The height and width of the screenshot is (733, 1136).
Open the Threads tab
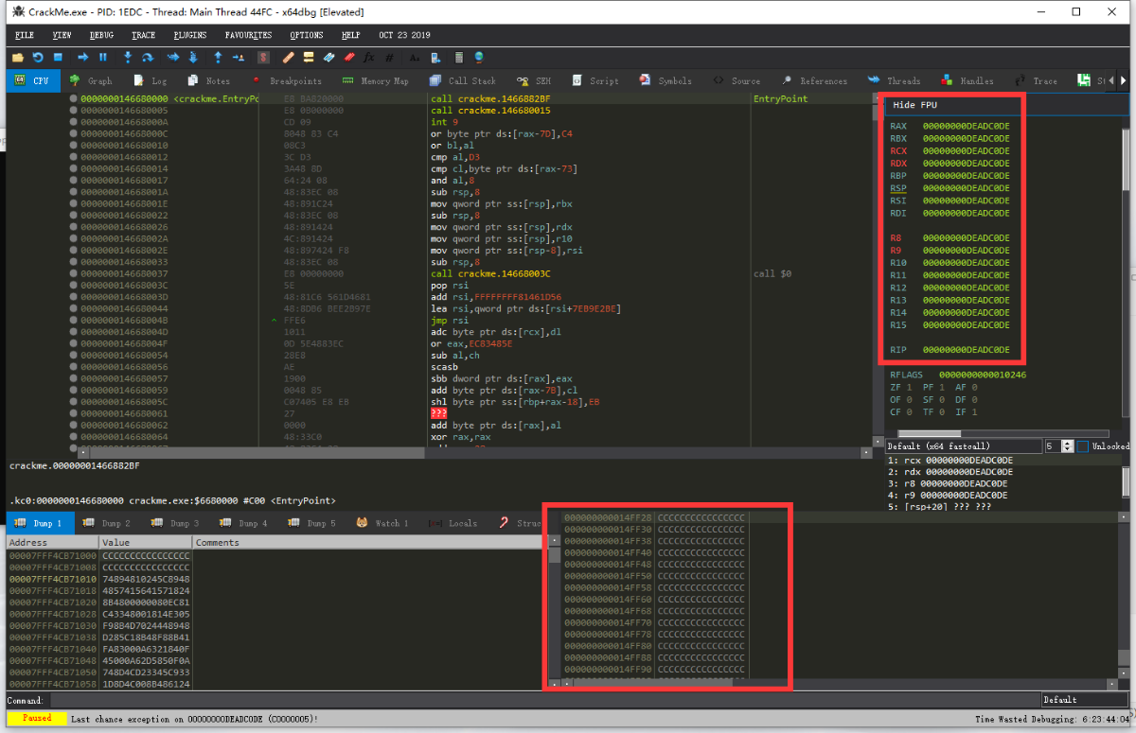(893, 80)
